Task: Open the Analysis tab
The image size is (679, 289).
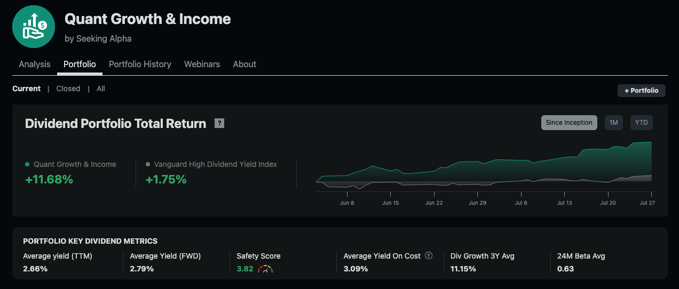Action: pyautogui.click(x=35, y=64)
